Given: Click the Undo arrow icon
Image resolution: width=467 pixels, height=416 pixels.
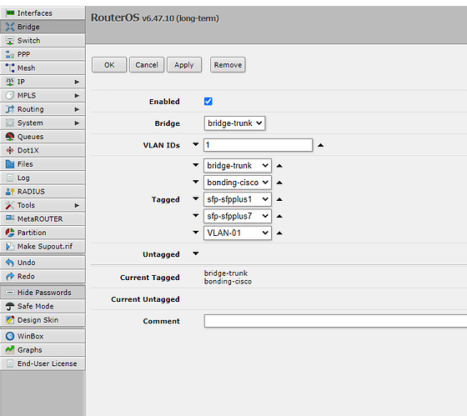Looking at the screenshot, I should [x=10, y=263].
